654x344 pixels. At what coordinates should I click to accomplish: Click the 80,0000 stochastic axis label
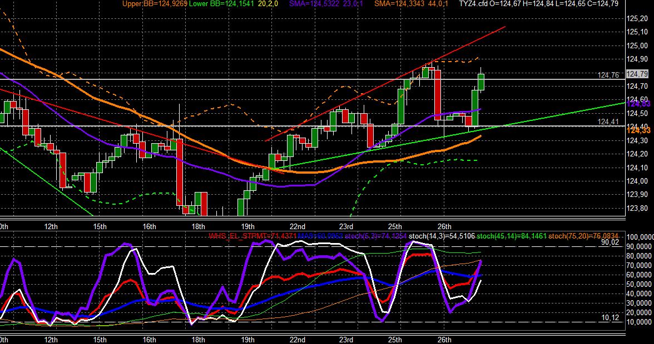[638, 256]
